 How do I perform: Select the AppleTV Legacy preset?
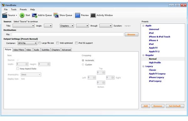click(157, 74)
